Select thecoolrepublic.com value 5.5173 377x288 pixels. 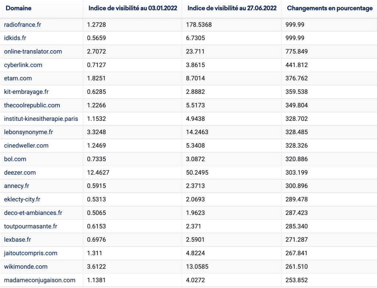point(195,105)
